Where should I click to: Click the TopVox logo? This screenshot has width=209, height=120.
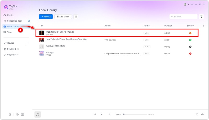[6, 7]
